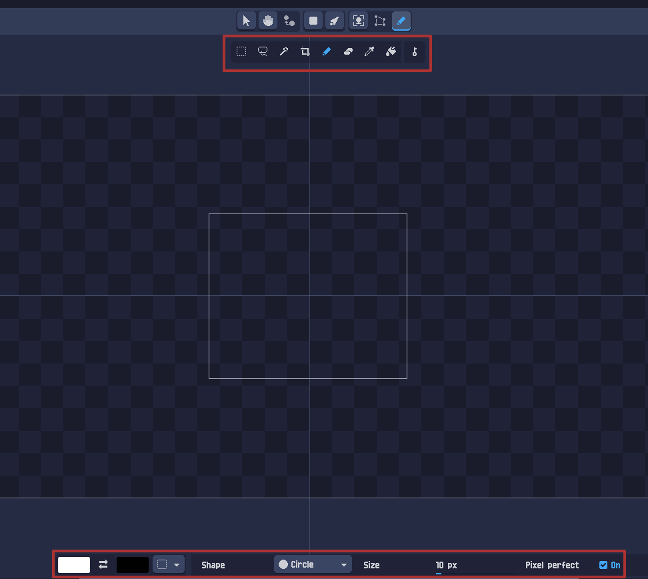The image size is (648, 579).
Task: Open the white primary color swatch
Action: pyautogui.click(x=74, y=565)
